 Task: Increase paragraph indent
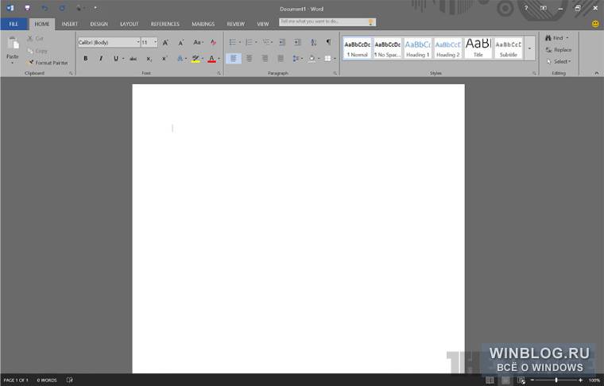(297, 42)
